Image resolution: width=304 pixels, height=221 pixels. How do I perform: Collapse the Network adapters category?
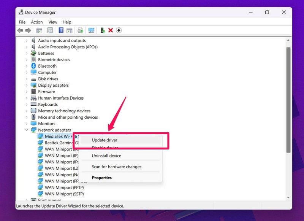tap(27, 130)
